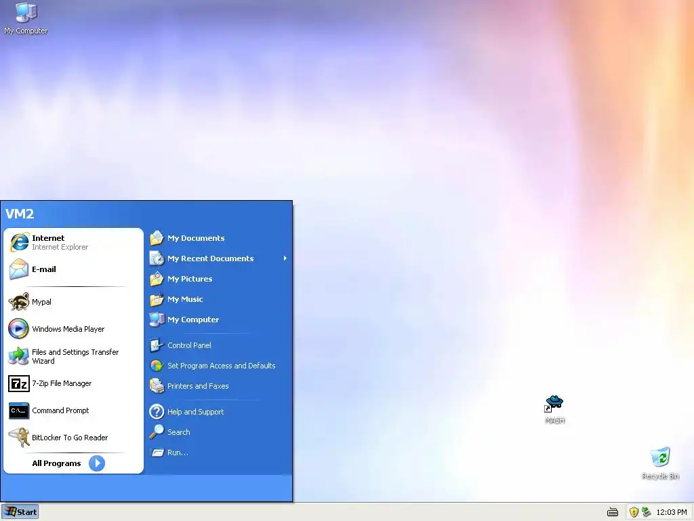The image size is (694, 521).
Task: Click the Search magnifier icon
Action: point(157,432)
